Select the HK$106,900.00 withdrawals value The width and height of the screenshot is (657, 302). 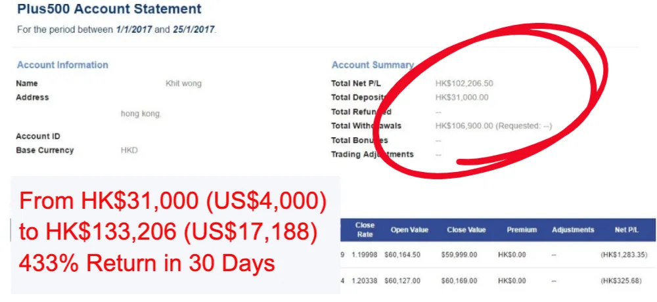(x=464, y=125)
